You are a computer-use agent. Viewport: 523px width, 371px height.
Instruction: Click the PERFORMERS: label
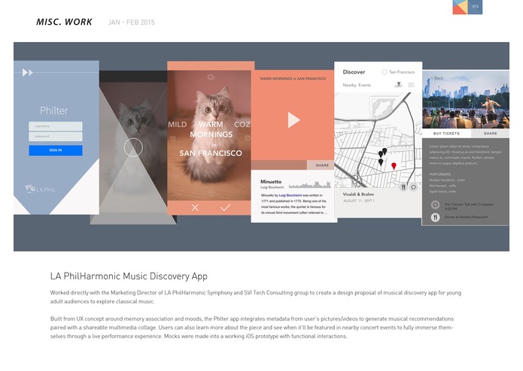coord(440,174)
